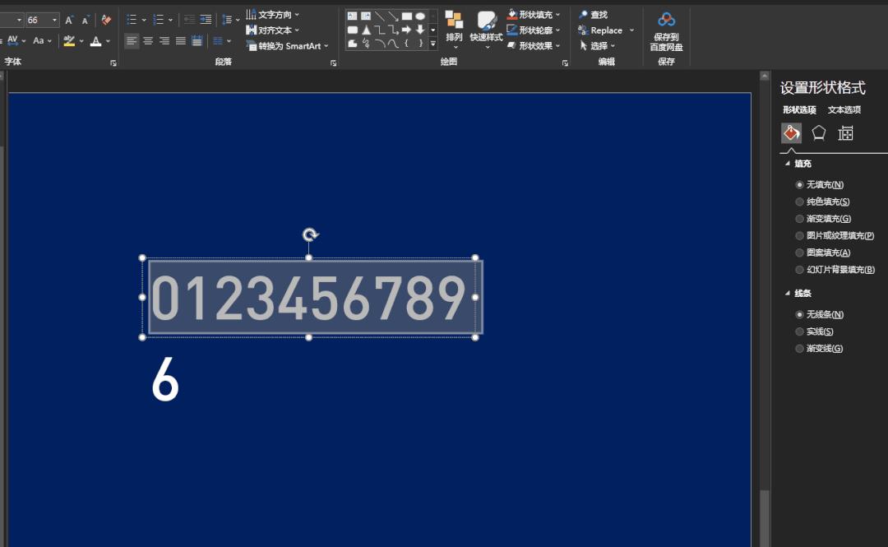This screenshot has height=547, width=888.
Task: Open font dialog launcher in 字体 group
Action: [x=113, y=63]
